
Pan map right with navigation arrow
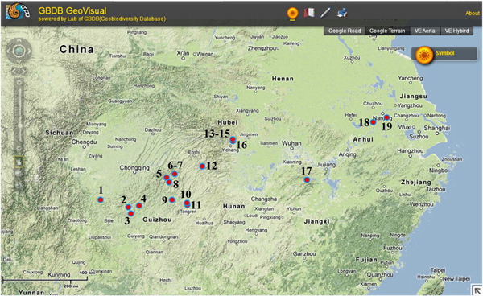tap(29, 51)
